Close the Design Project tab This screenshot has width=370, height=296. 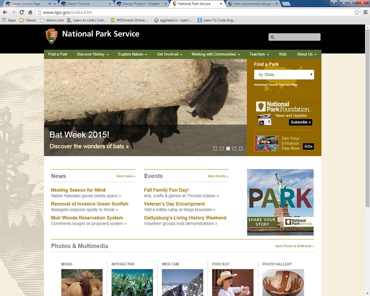pyautogui.click(x=166, y=4)
